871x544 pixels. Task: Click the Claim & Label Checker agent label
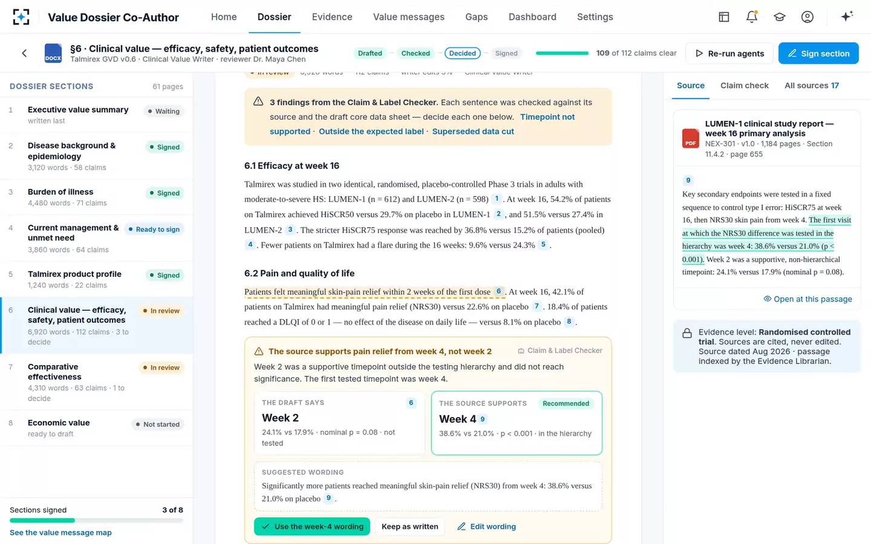[x=560, y=351]
